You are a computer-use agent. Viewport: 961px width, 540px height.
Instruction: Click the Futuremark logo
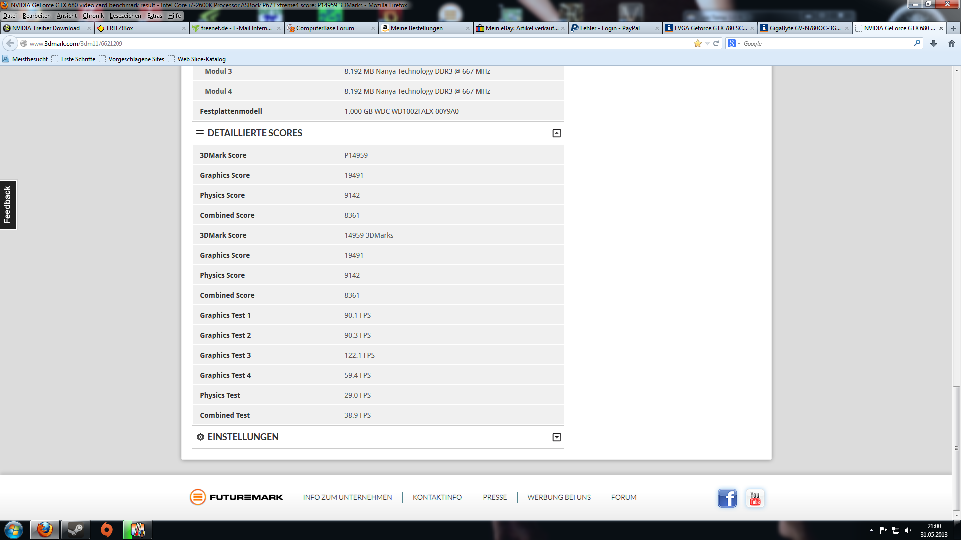click(236, 497)
